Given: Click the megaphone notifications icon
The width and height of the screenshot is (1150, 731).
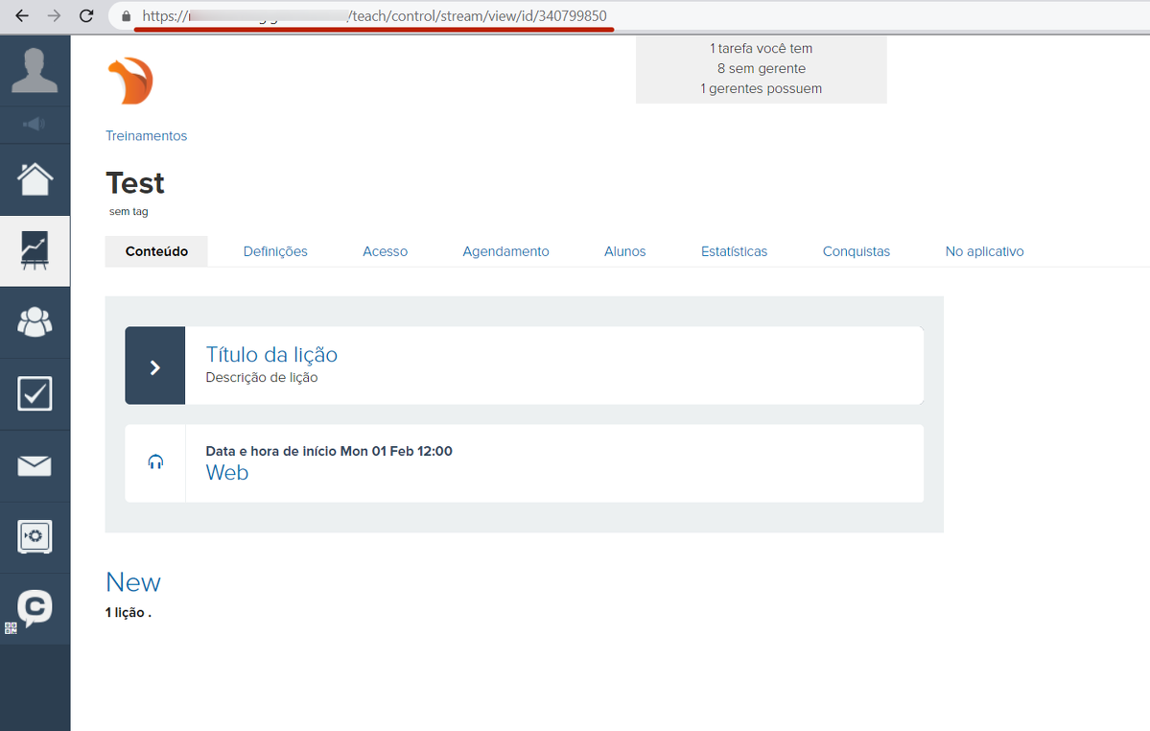Looking at the screenshot, I should click(x=35, y=125).
